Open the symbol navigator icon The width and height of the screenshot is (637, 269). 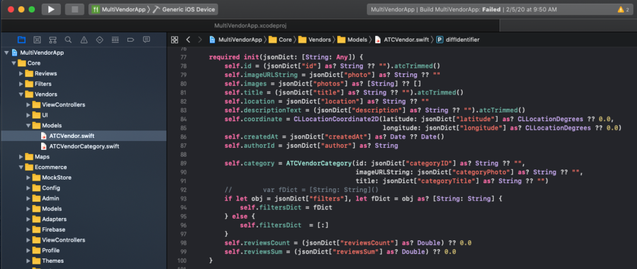pos(53,39)
